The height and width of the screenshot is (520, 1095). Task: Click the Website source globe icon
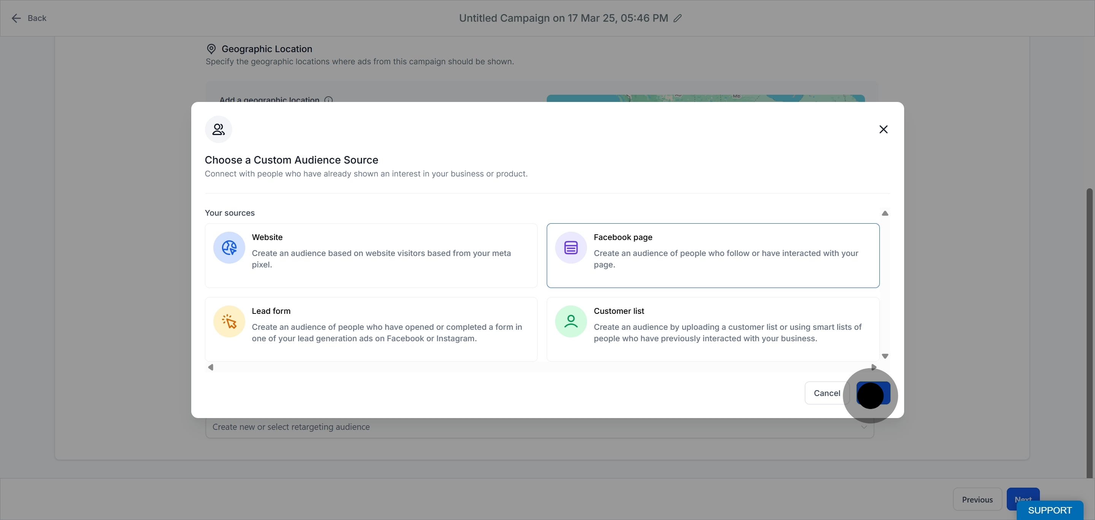pyautogui.click(x=229, y=248)
